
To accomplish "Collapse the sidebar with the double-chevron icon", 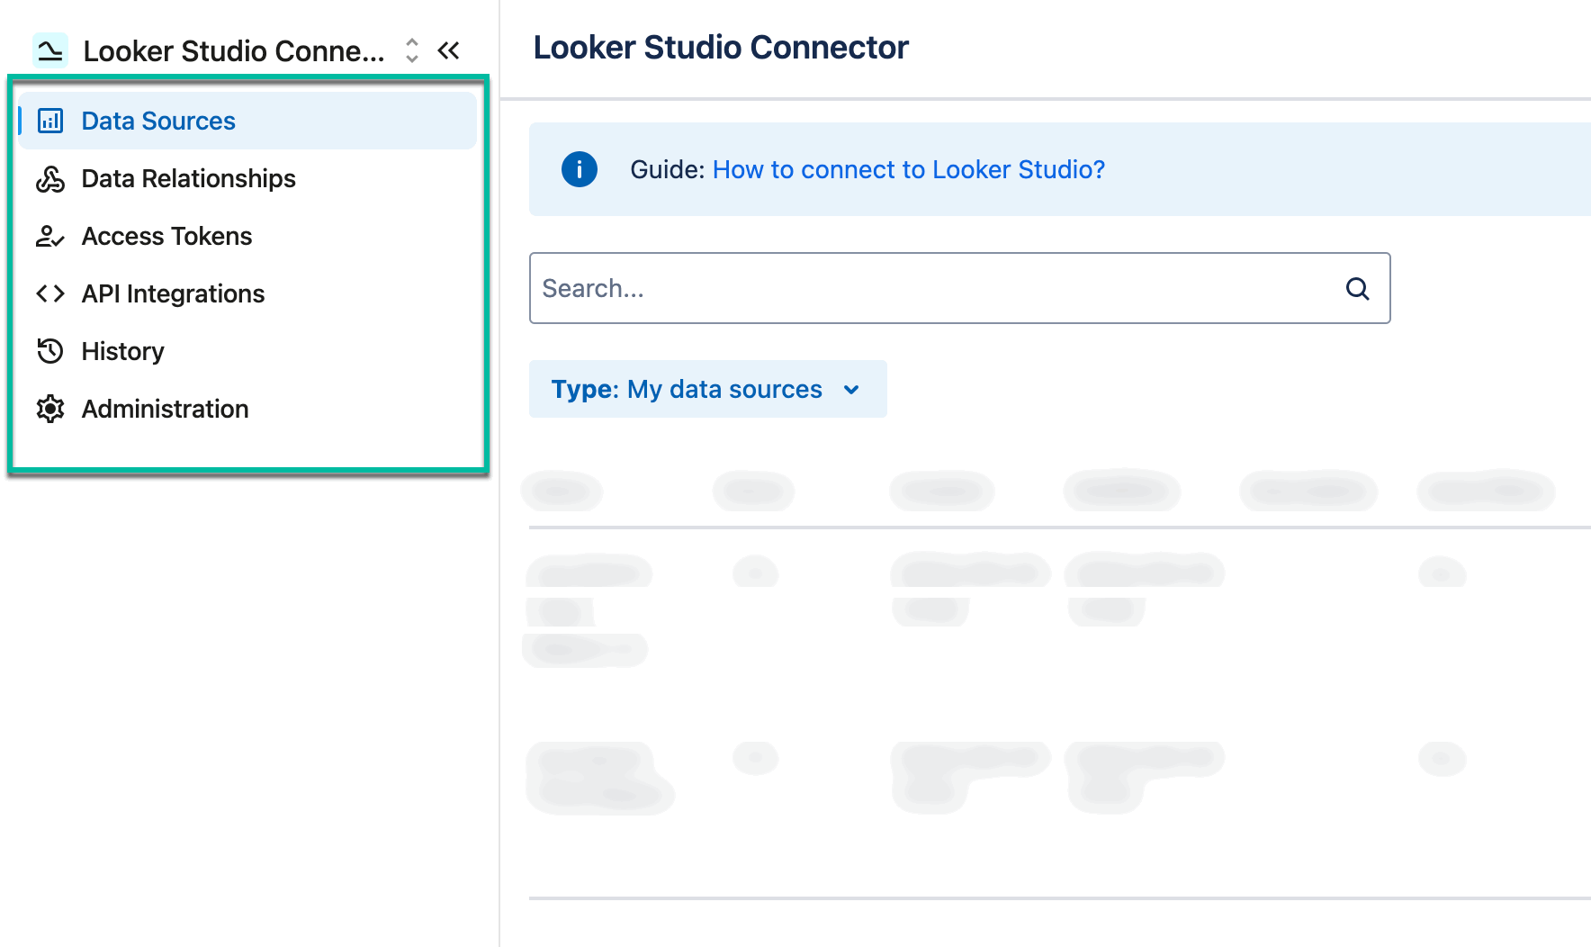I will click(x=449, y=50).
